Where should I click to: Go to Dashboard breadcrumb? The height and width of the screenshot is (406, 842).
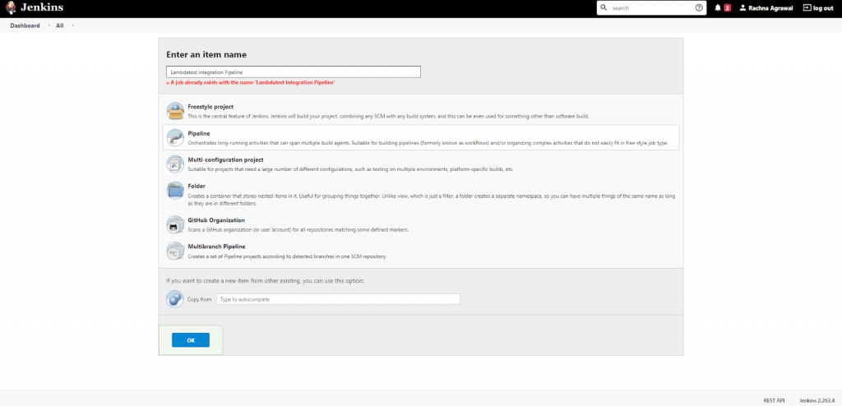25,25
